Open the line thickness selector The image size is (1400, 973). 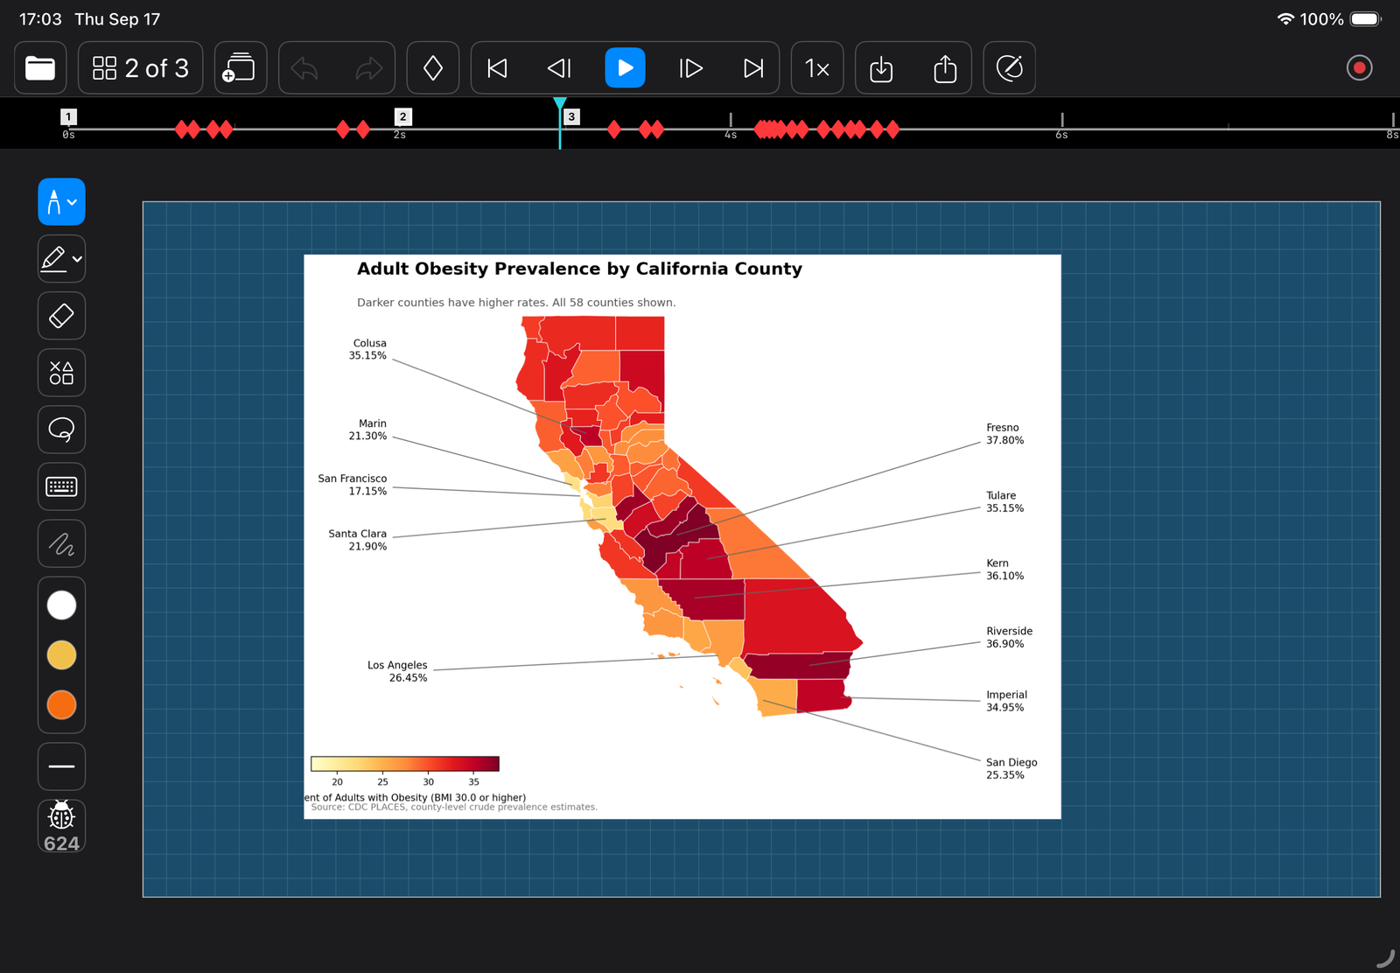click(61, 766)
